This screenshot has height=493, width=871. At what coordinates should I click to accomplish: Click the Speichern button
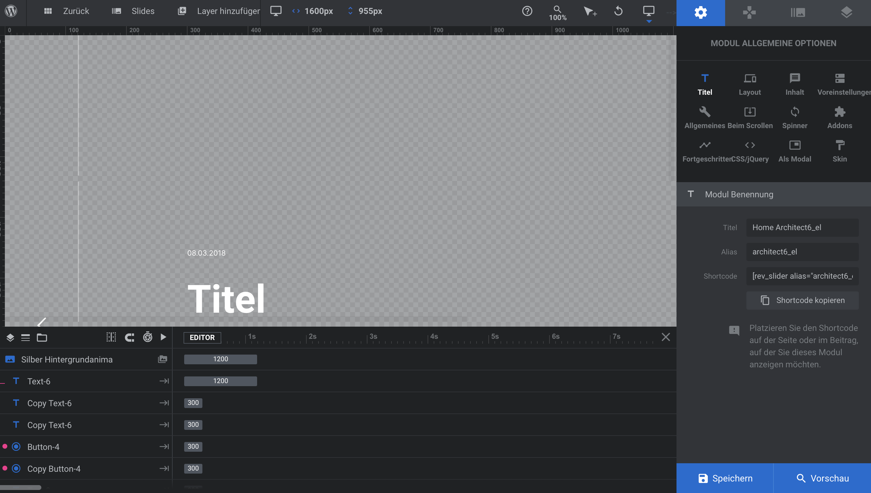tap(725, 478)
